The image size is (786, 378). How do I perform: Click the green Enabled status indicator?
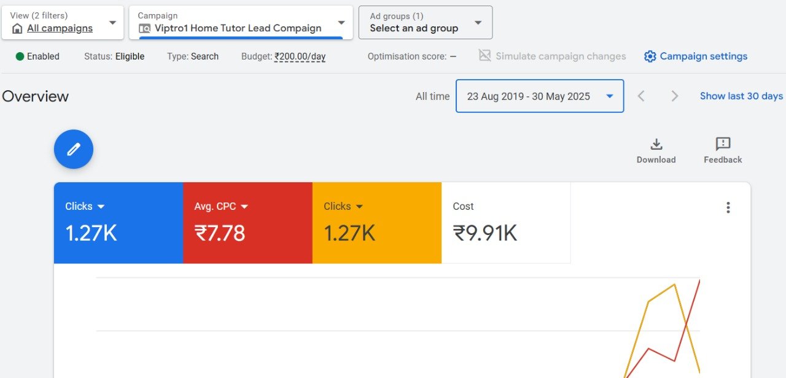pyautogui.click(x=20, y=56)
